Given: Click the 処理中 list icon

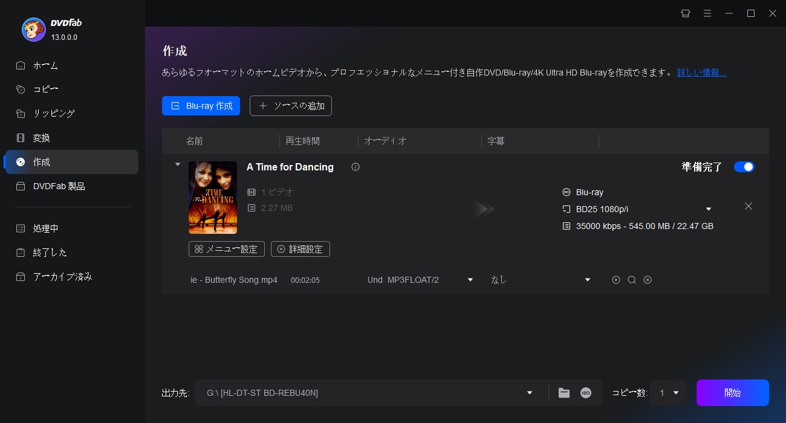Looking at the screenshot, I should tap(21, 228).
